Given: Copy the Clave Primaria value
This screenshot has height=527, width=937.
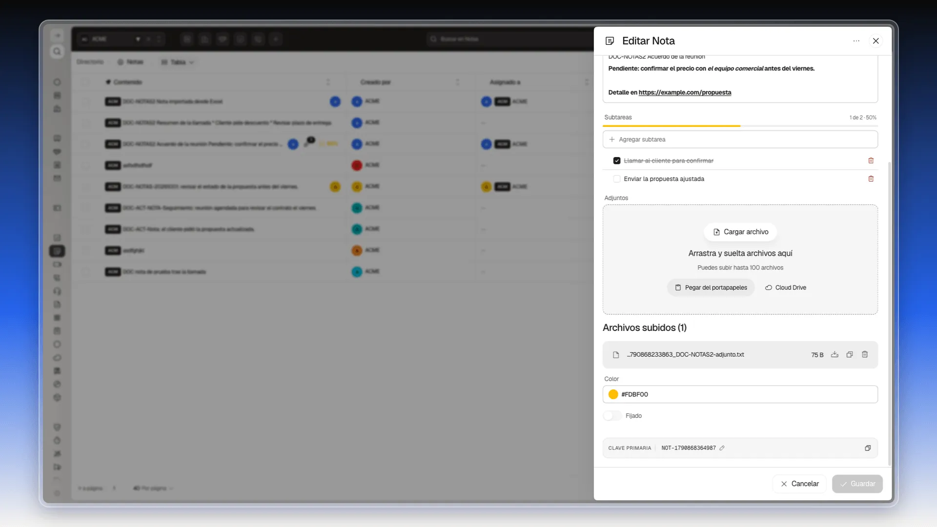Looking at the screenshot, I should point(868,448).
